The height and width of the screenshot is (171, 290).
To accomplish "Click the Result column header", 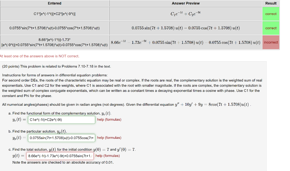I will pyautogui.click(x=271, y=3).
